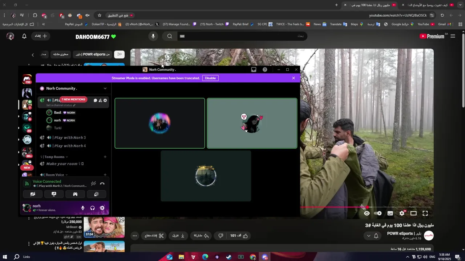Open the active voice channel's edit settings gear
The width and height of the screenshot is (465, 261).
point(105,100)
